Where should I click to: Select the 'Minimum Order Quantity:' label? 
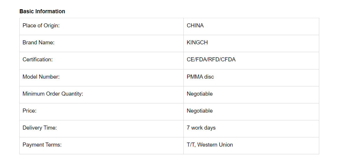tap(53, 94)
